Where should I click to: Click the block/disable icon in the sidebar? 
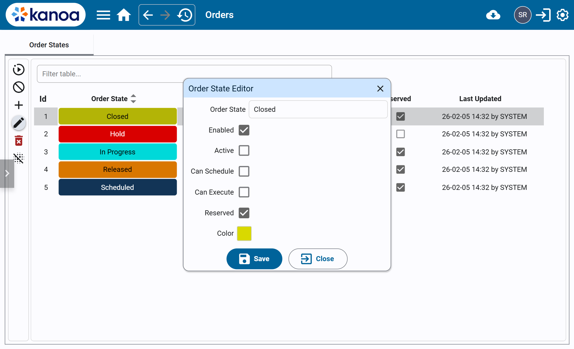(18, 87)
